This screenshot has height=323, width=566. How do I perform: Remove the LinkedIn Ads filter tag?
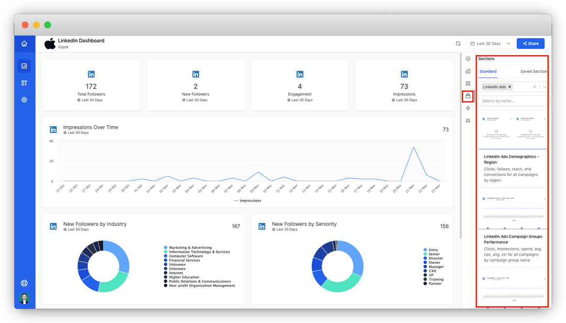pyautogui.click(x=510, y=87)
